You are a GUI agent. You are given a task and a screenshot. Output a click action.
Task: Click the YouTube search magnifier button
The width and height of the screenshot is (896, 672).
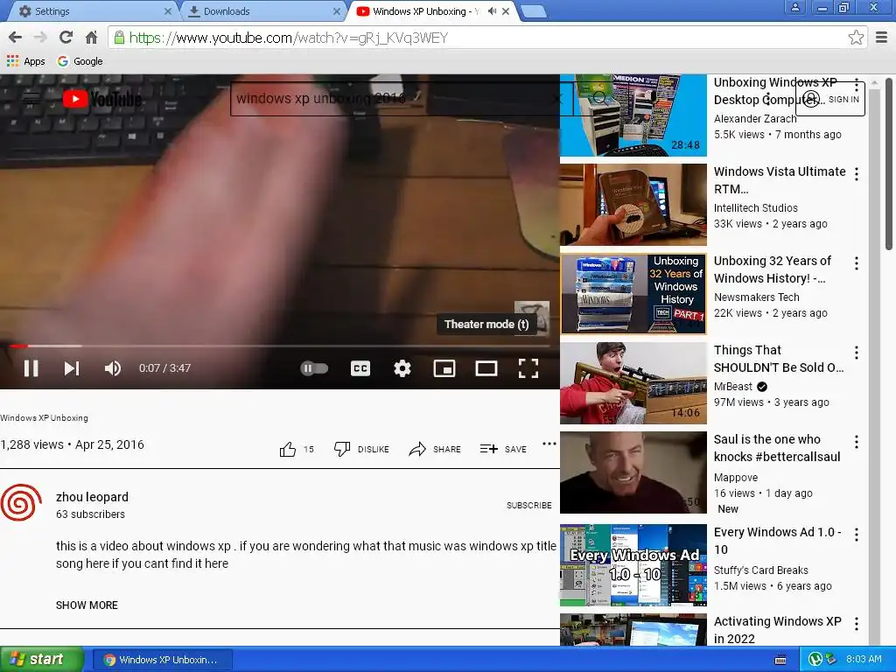point(599,98)
